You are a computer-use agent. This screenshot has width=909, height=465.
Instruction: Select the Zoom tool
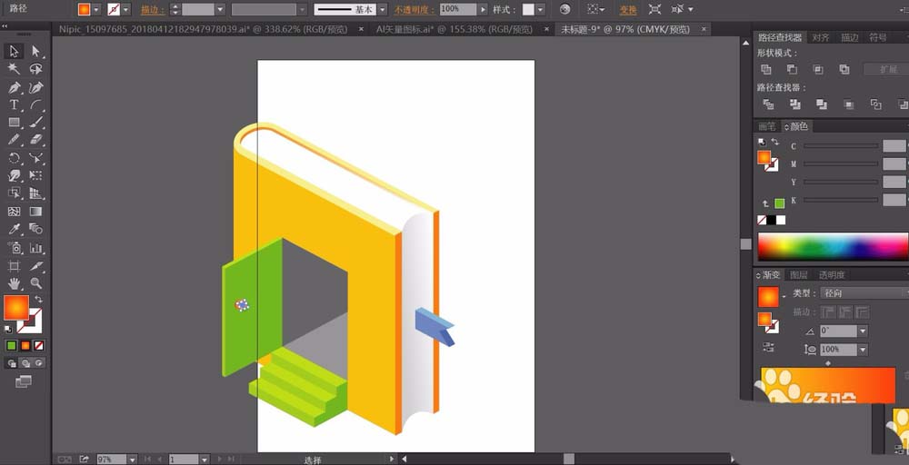[x=36, y=283]
